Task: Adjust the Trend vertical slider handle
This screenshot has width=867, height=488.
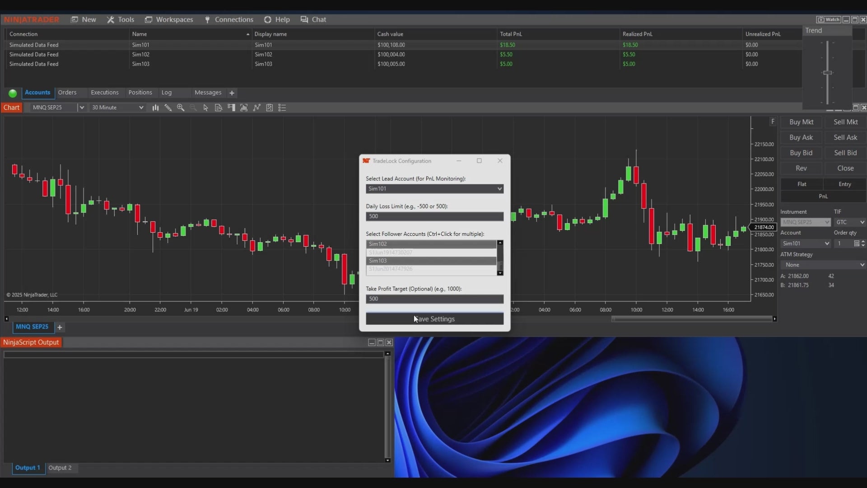Action: click(x=827, y=73)
